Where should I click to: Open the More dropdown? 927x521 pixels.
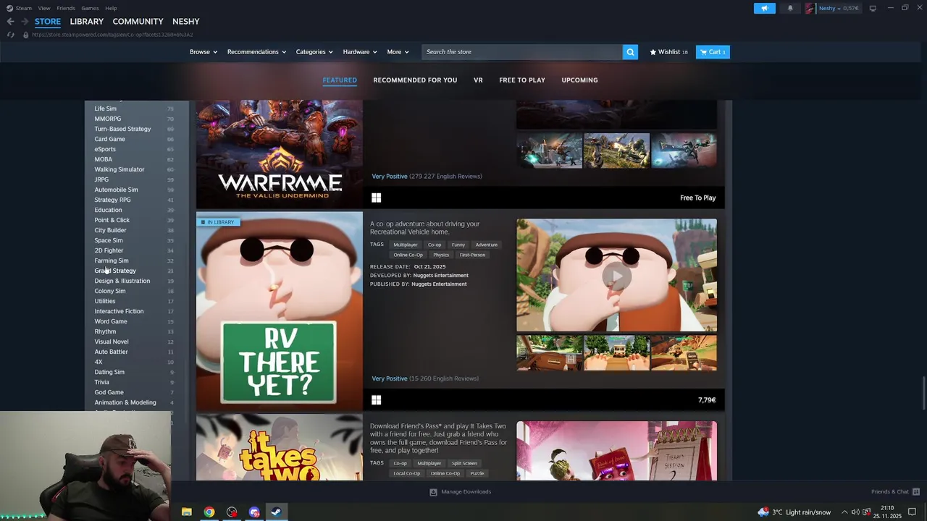(x=398, y=52)
